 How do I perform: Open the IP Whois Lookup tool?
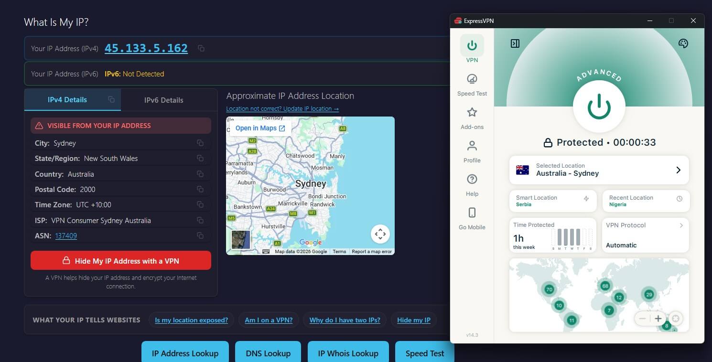click(x=348, y=352)
